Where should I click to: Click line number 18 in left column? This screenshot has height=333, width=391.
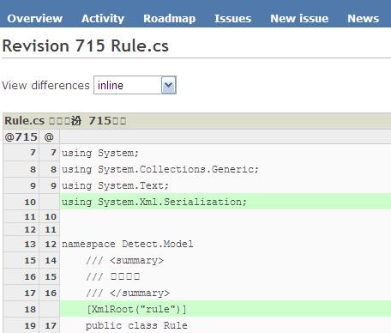(30, 309)
